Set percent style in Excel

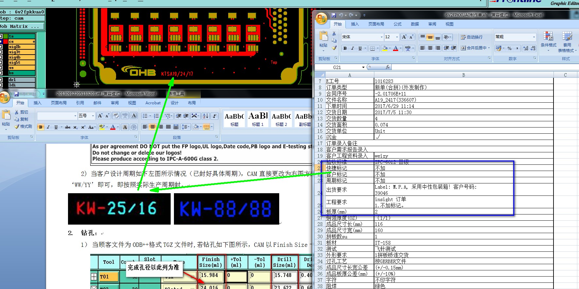(509, 48)
